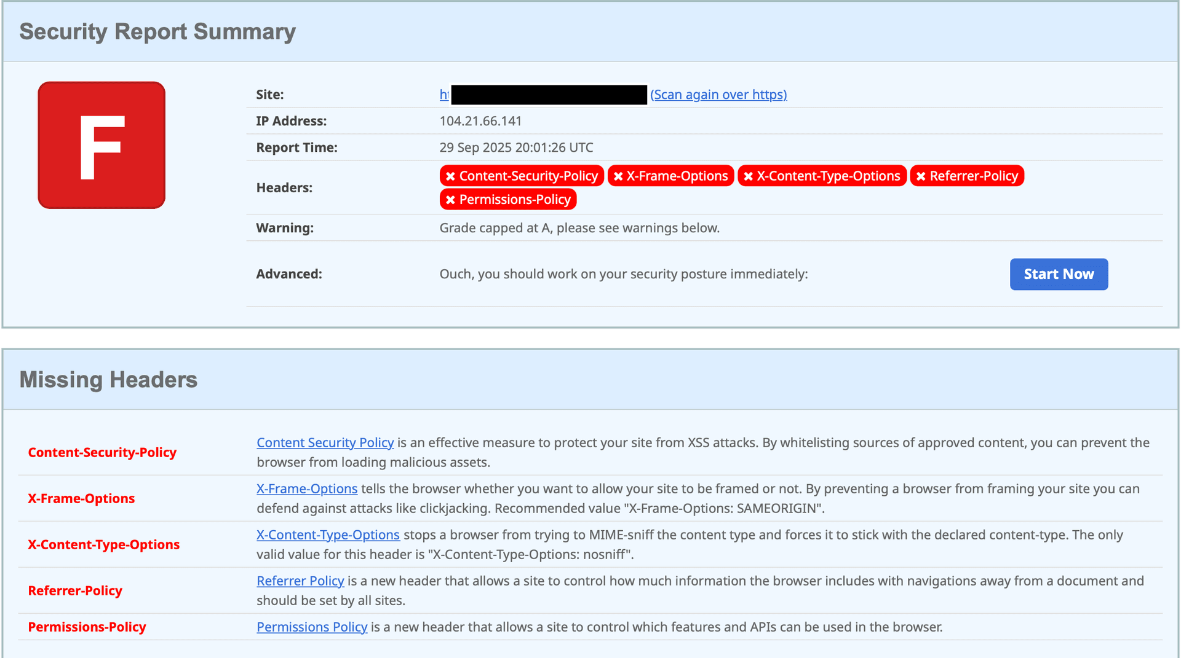Click the red Content-Security-Policy row label
The height and width of the screenshot is (658, 1181).
102,453
